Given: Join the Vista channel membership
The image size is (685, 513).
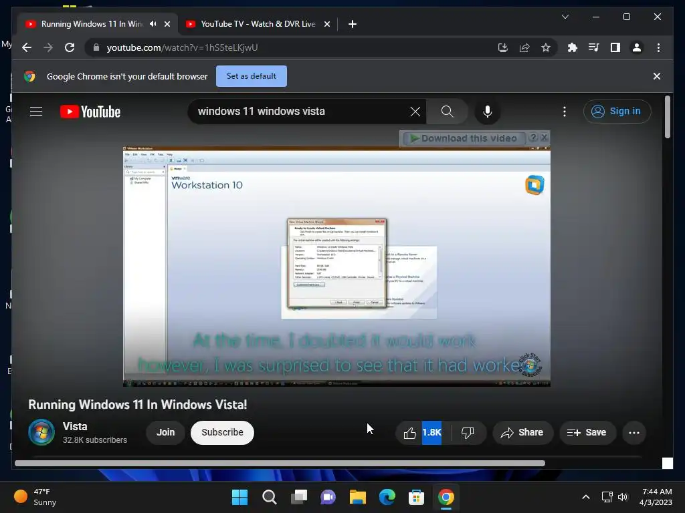Looking at the screenshot, I should pos(166,432).
